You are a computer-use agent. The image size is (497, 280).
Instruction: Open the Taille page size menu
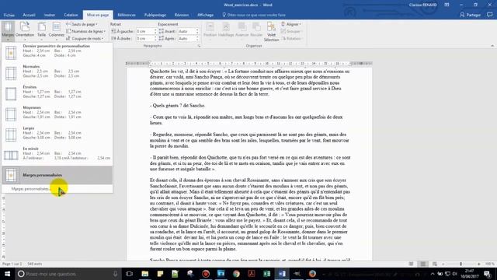coord(41,31)
